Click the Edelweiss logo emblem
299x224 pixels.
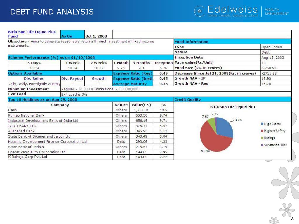199,11
